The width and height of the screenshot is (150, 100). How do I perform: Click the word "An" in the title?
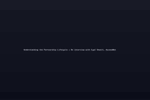[x=72, y=50]
